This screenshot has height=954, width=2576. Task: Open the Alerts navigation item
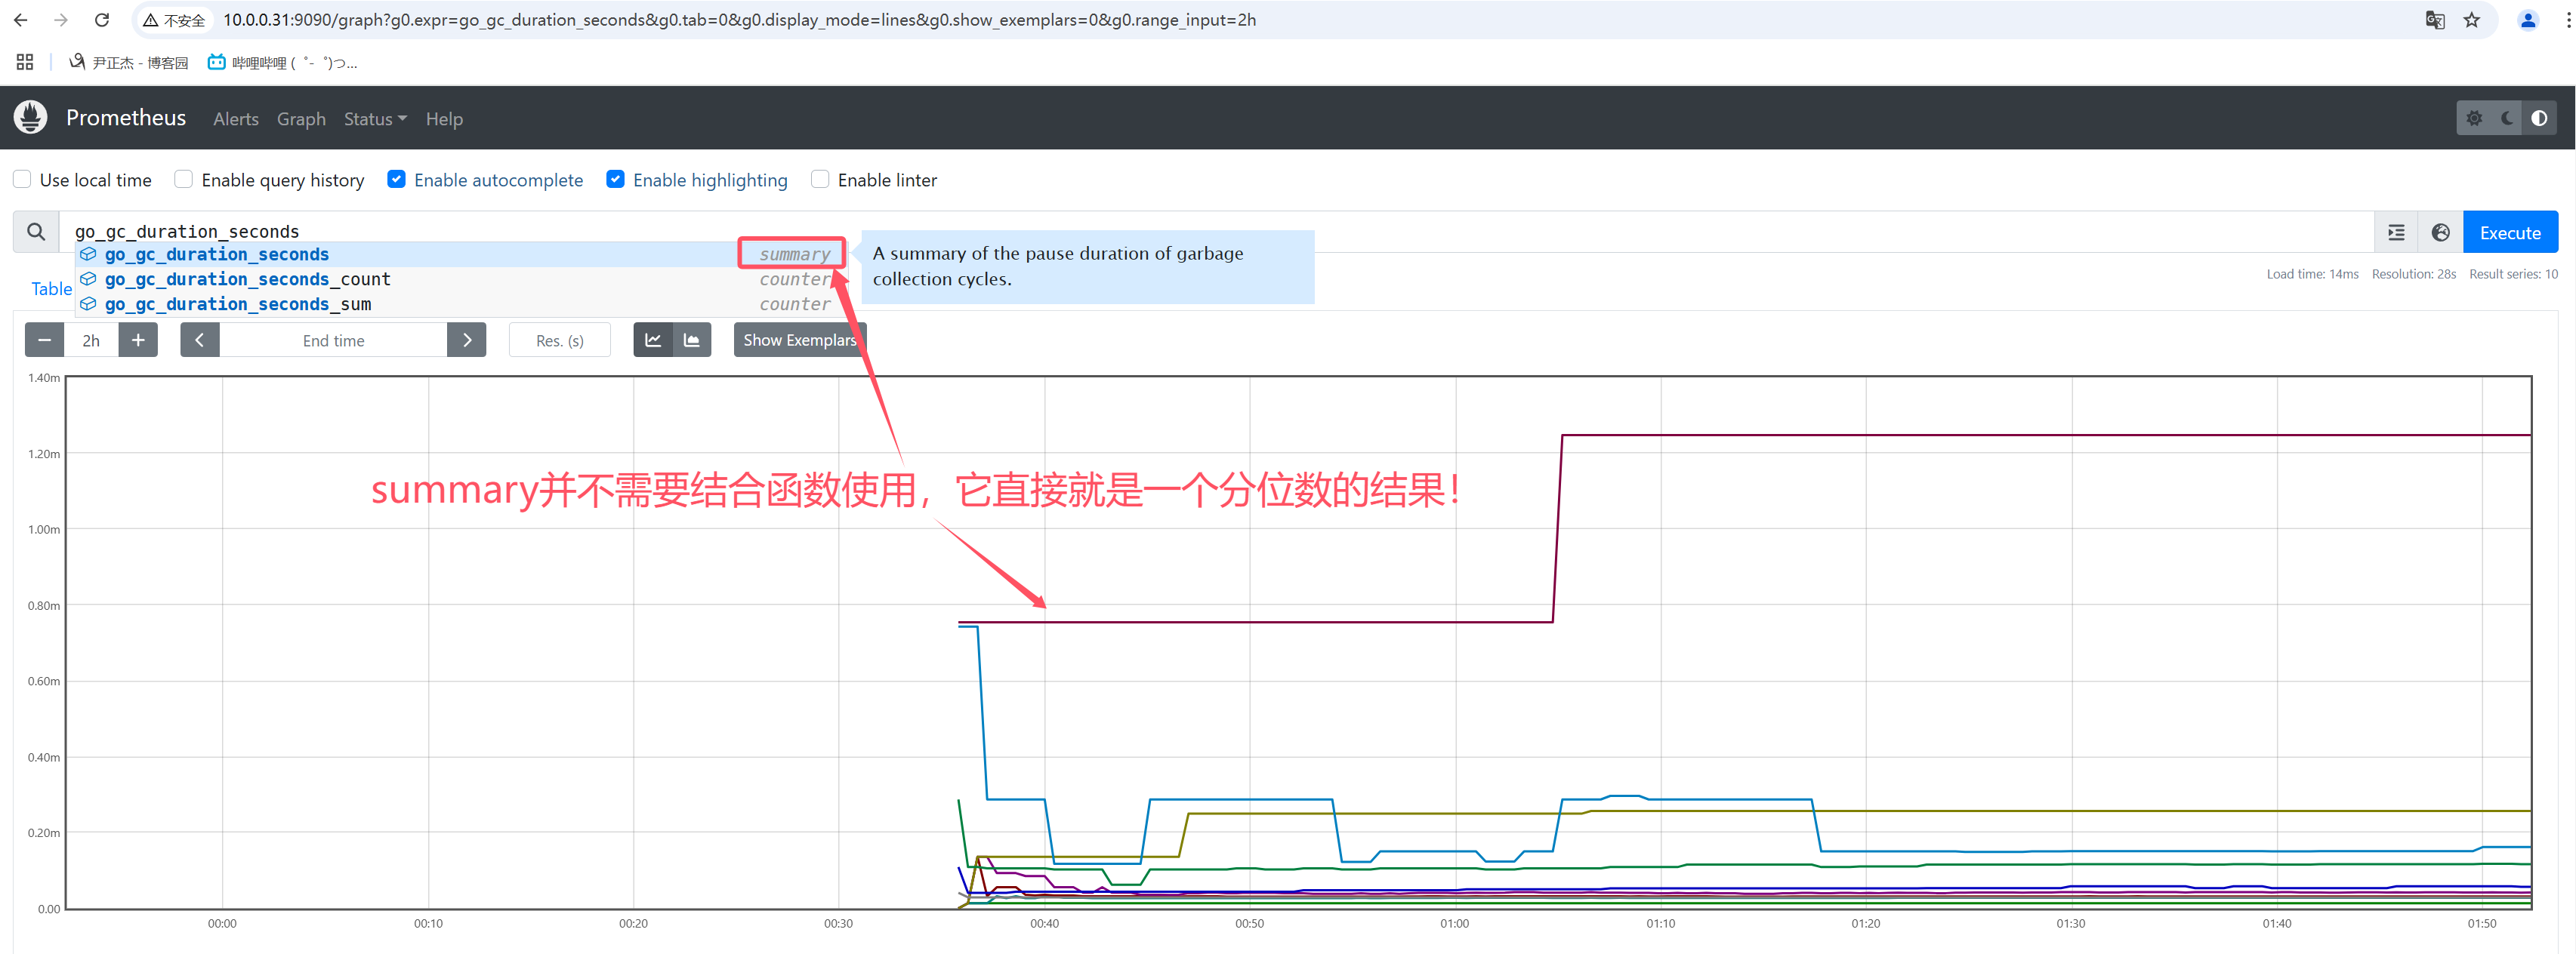tap(236, 119)
